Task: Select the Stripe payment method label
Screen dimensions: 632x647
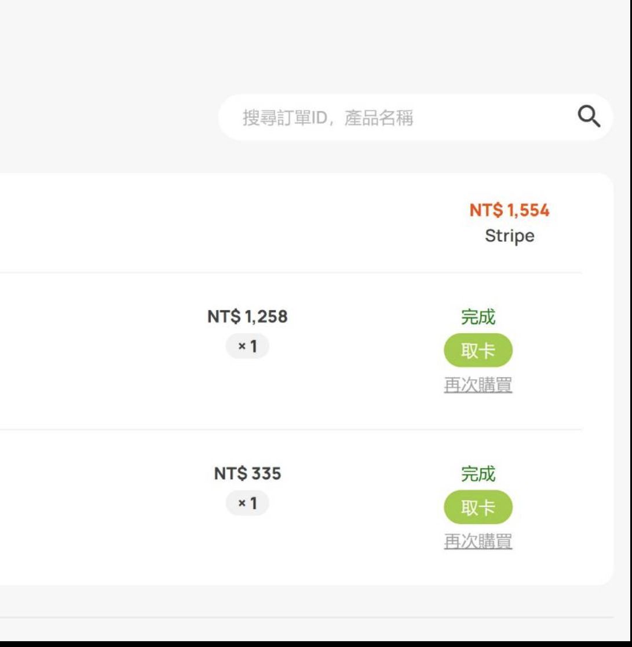Action: click(509, 236)
